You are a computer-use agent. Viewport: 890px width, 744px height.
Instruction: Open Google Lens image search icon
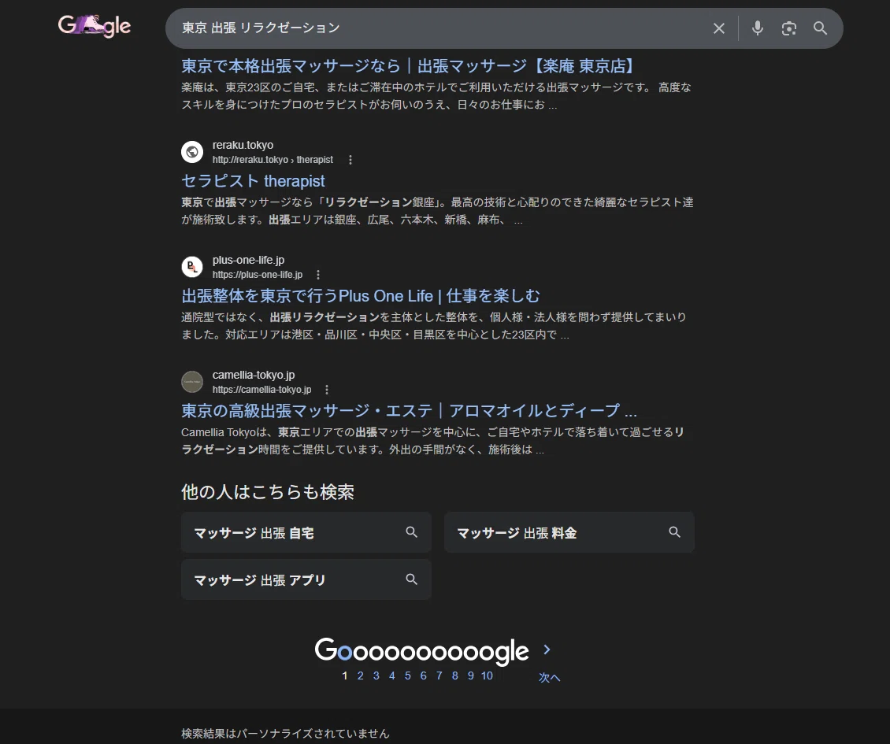pos(788,28)
